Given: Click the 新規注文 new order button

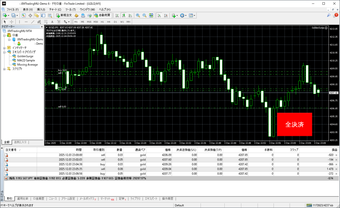Looking at the screenshot, I should 63,15.
